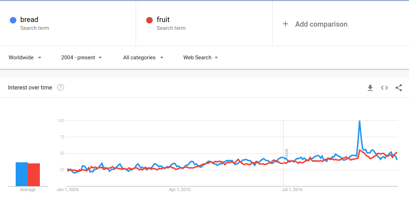Click the plus icon to add comparison

(x=285, y=24)
